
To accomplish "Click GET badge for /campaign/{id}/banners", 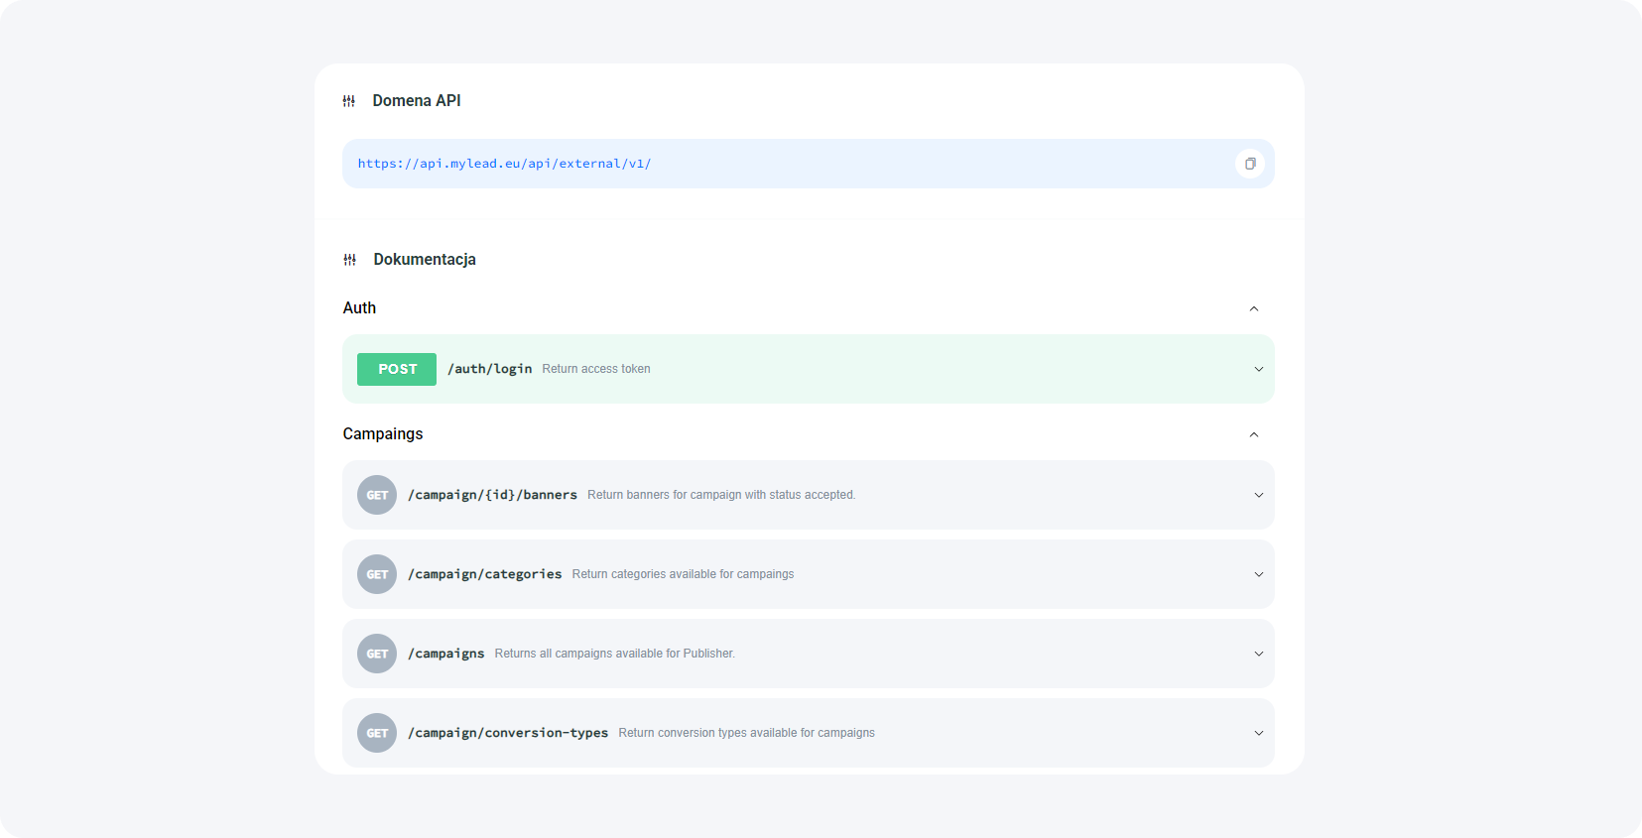I will click(377, 495).
